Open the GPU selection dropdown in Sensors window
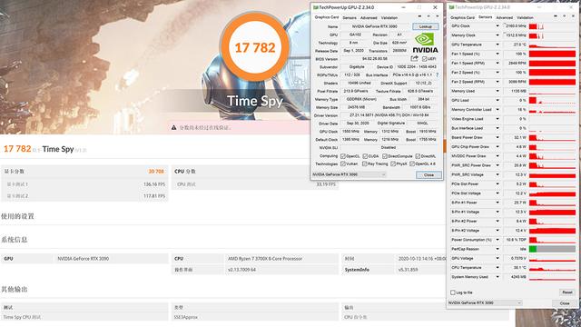This screenshot has height=327, width=581. tap(485, 302)
